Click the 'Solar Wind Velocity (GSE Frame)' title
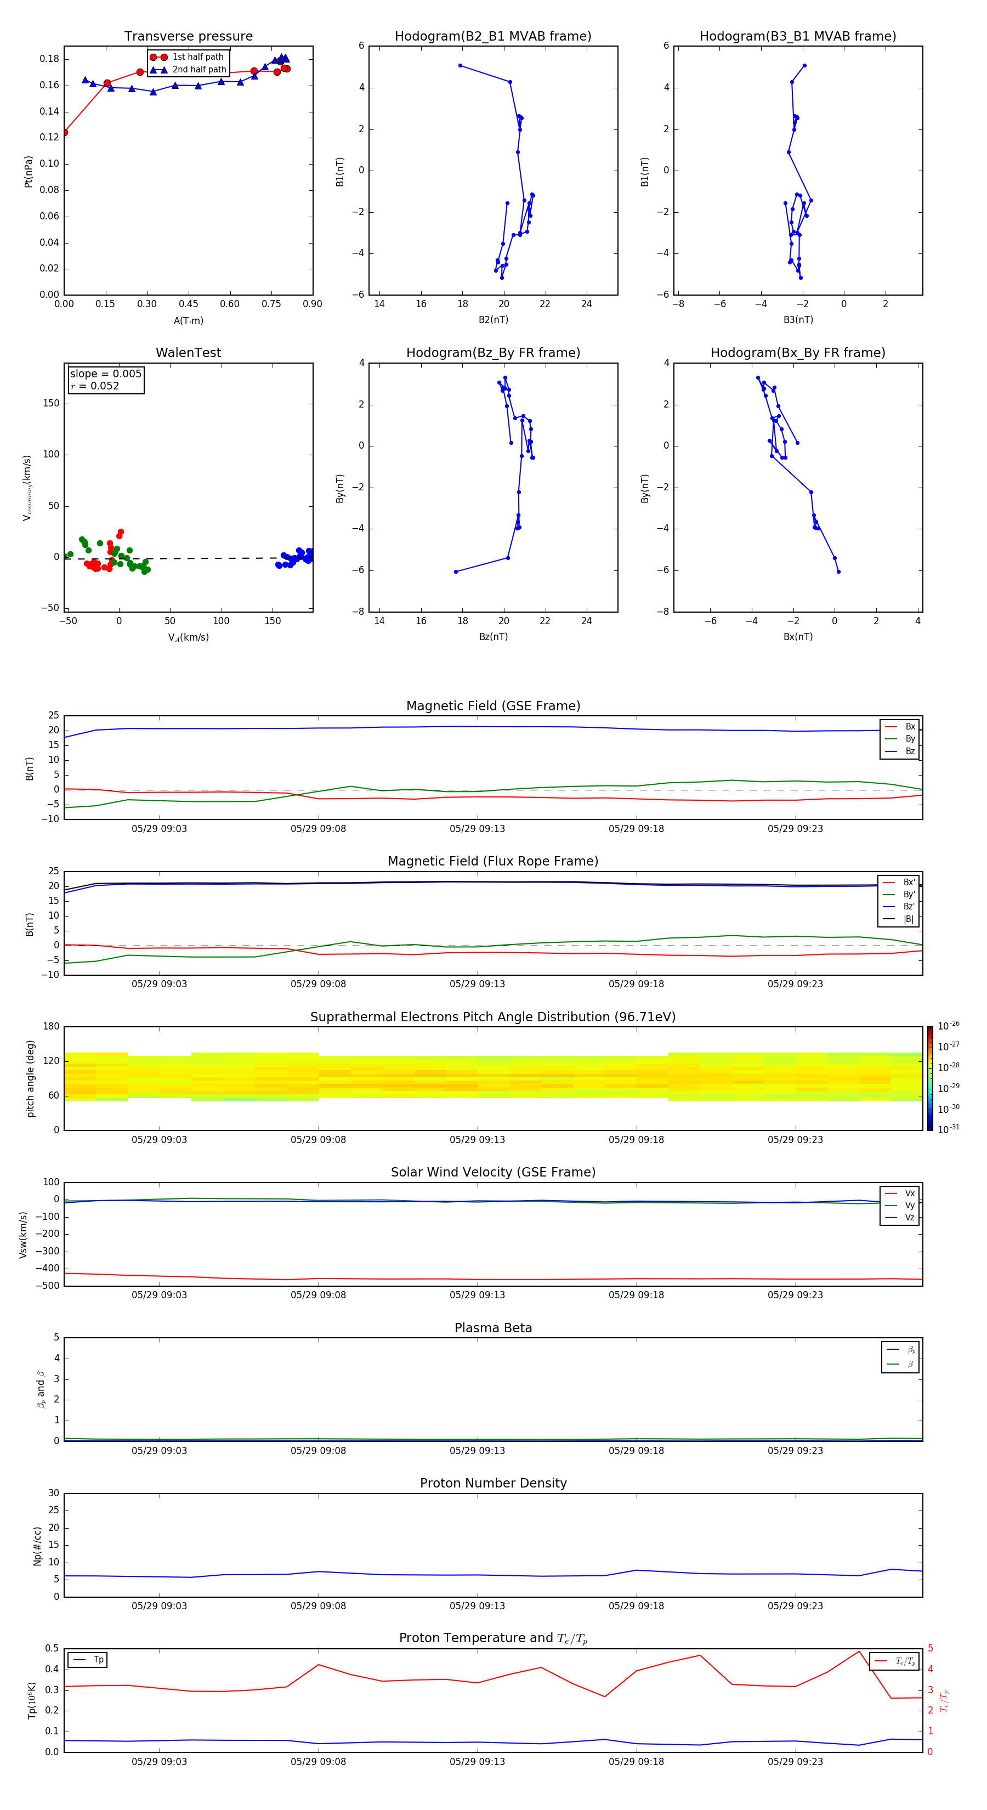987x1810 pixels. pyautogui.click(x=493, y=1172)
